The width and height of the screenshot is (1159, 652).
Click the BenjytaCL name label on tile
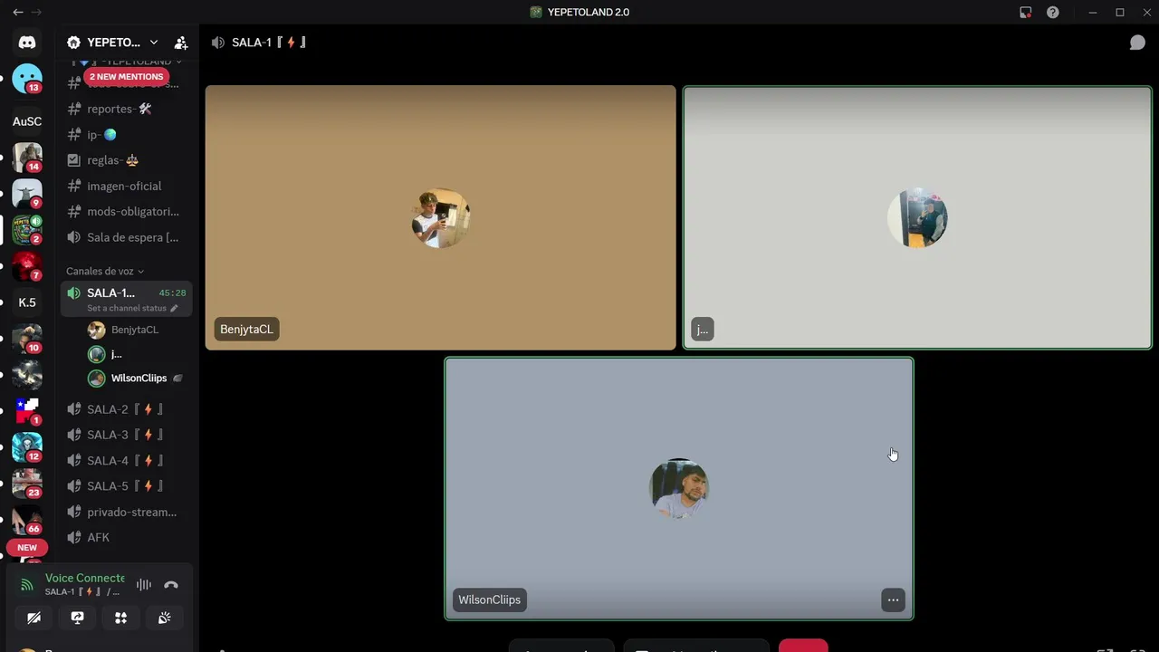pyautogui.click(x=246, y=330)
